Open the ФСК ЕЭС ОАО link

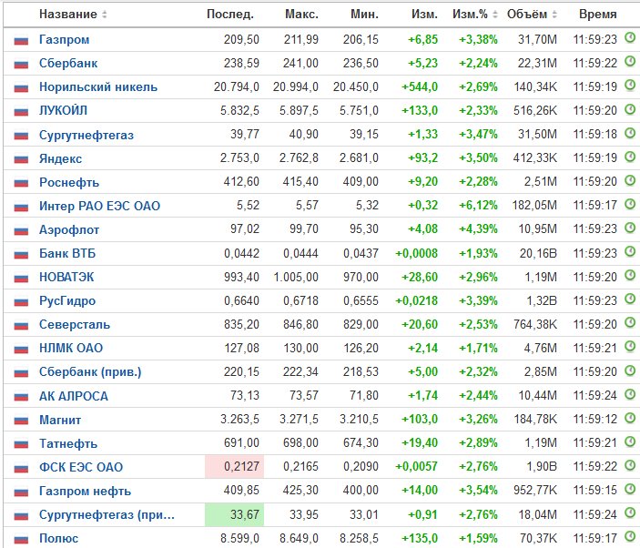coord(81,467)
